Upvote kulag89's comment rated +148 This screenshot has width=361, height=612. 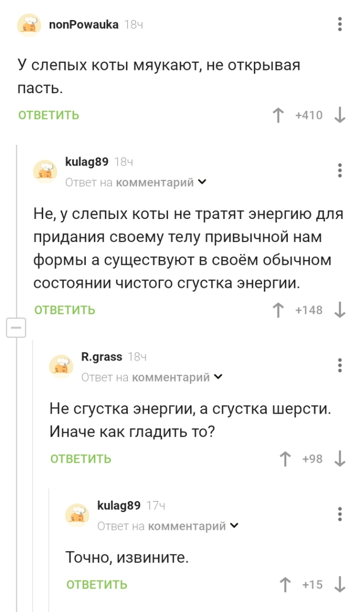[278, 310]
